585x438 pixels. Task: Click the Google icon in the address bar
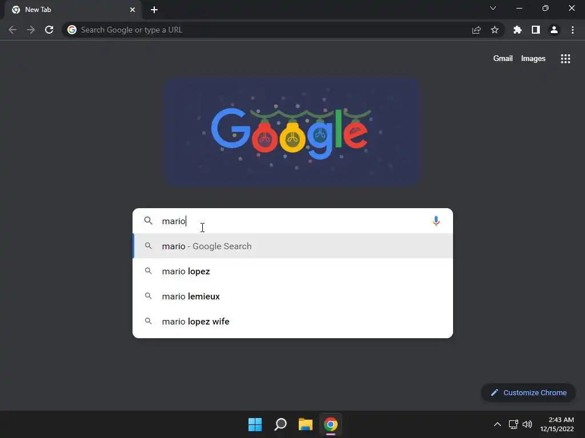(72, 30)
